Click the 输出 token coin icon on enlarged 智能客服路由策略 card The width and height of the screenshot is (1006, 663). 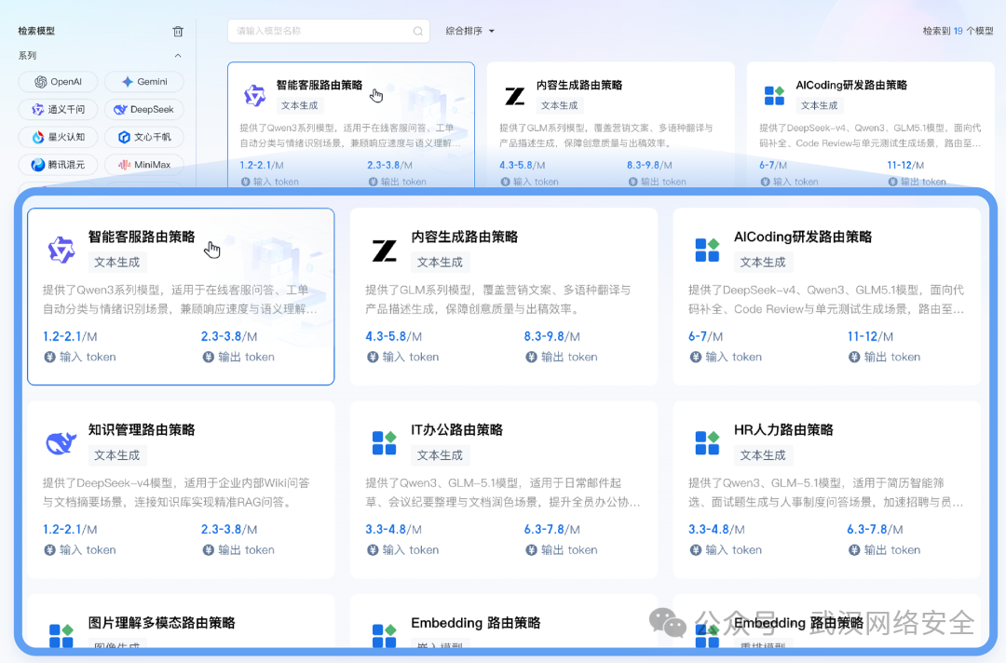[208, 357]
